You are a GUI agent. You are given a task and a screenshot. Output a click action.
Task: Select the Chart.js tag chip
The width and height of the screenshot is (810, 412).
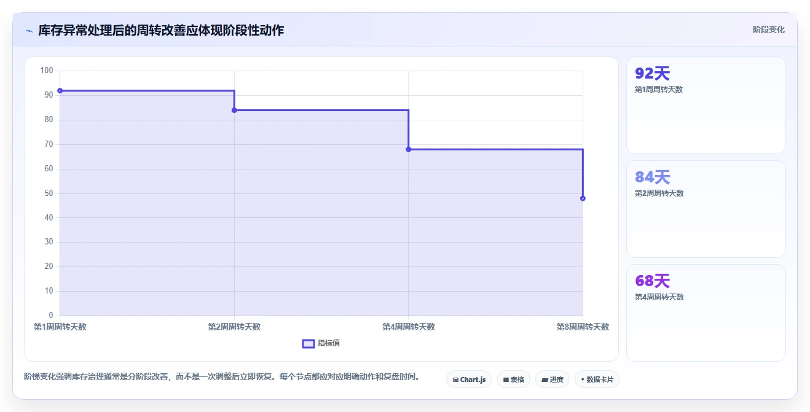point(469,379)
